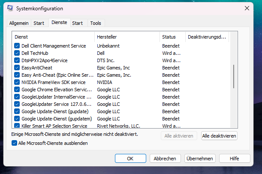Toggle the Dell TechHub service checkbox
Viewport: 262px width, 174px height.
[x=17, y=53]
